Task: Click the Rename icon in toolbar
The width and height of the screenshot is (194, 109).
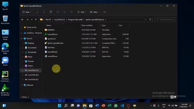Action: coord(58,12)
